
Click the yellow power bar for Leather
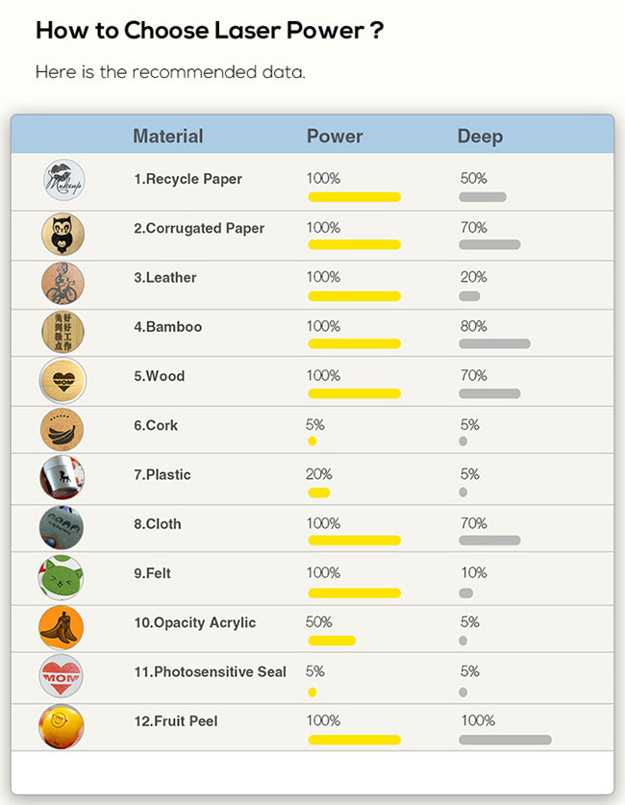click(x=354, y=296)
